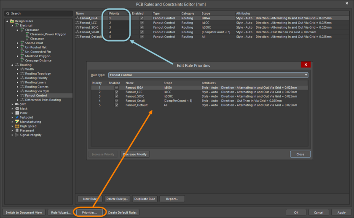Click the High Speed category icon

coord(17,126)
